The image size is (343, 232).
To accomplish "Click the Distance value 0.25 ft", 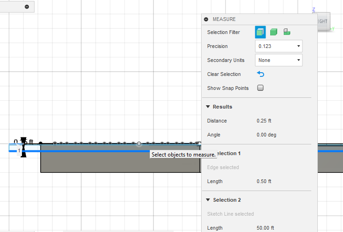I will pos(264,121).
